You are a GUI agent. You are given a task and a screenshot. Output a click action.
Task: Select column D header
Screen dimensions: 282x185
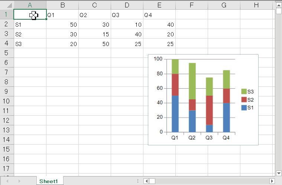coord(127,5)
